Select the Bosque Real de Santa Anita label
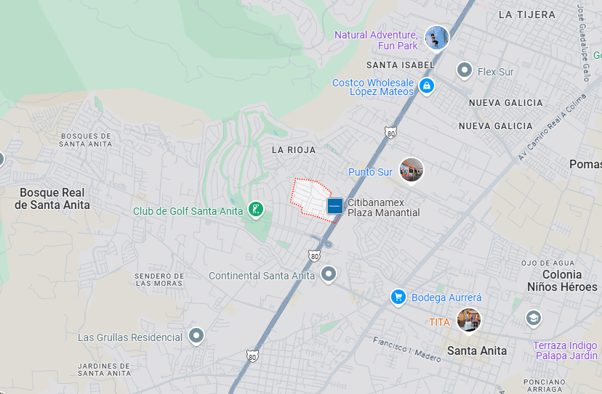 52,199
